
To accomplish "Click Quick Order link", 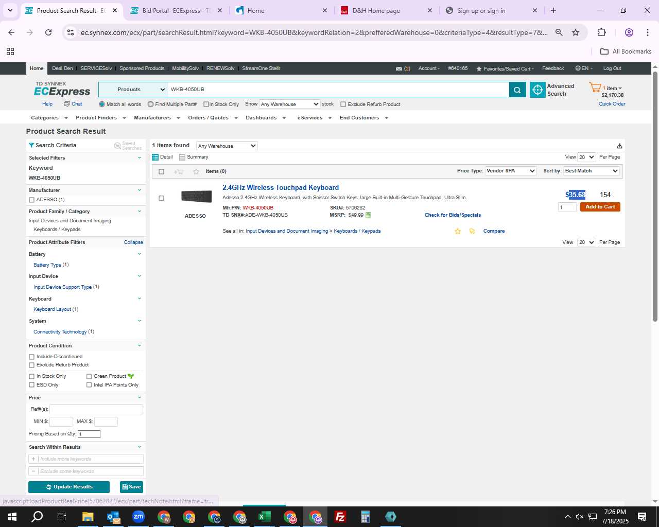I will [612, 104].
